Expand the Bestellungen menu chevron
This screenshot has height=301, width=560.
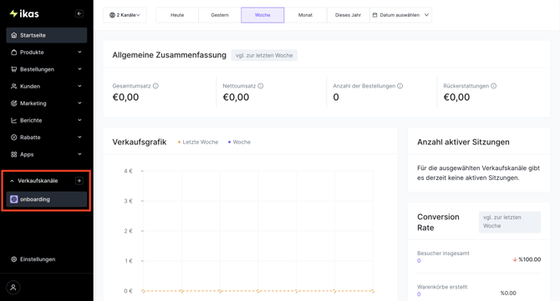click(x=79, y=69)
